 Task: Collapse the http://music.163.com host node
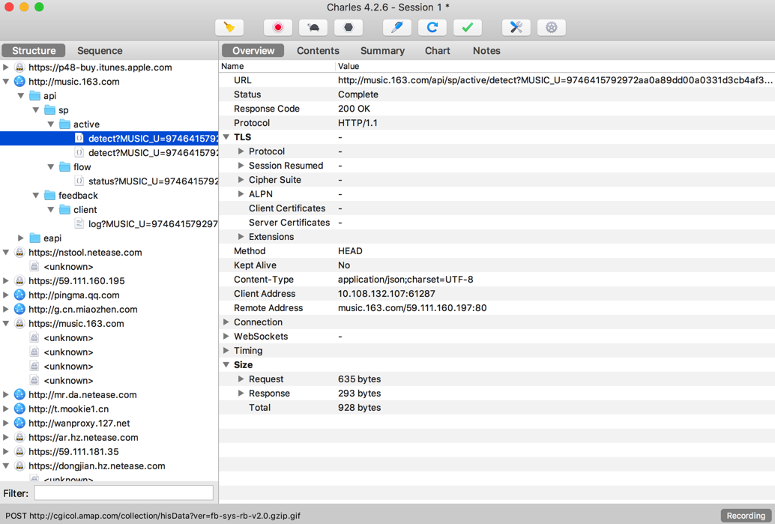[6, 82]
